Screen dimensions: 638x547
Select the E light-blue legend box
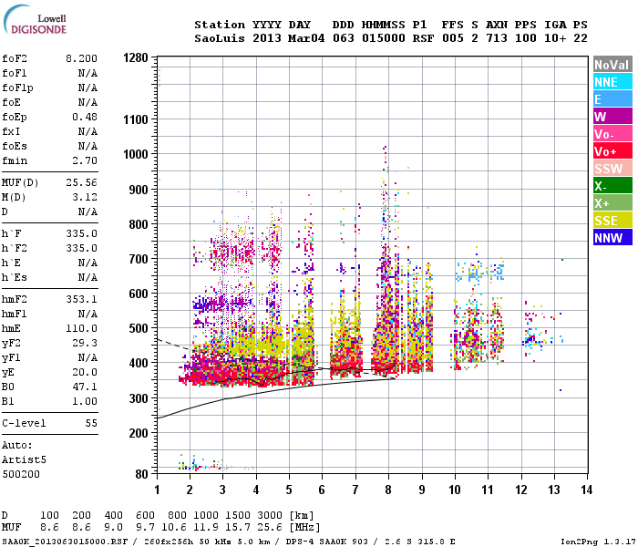(612, 98)
